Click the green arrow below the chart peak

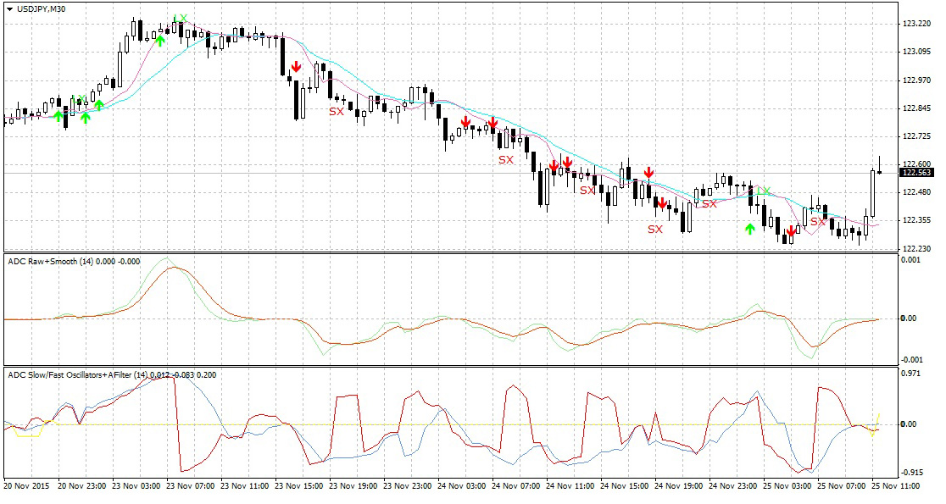pos(159,40)
